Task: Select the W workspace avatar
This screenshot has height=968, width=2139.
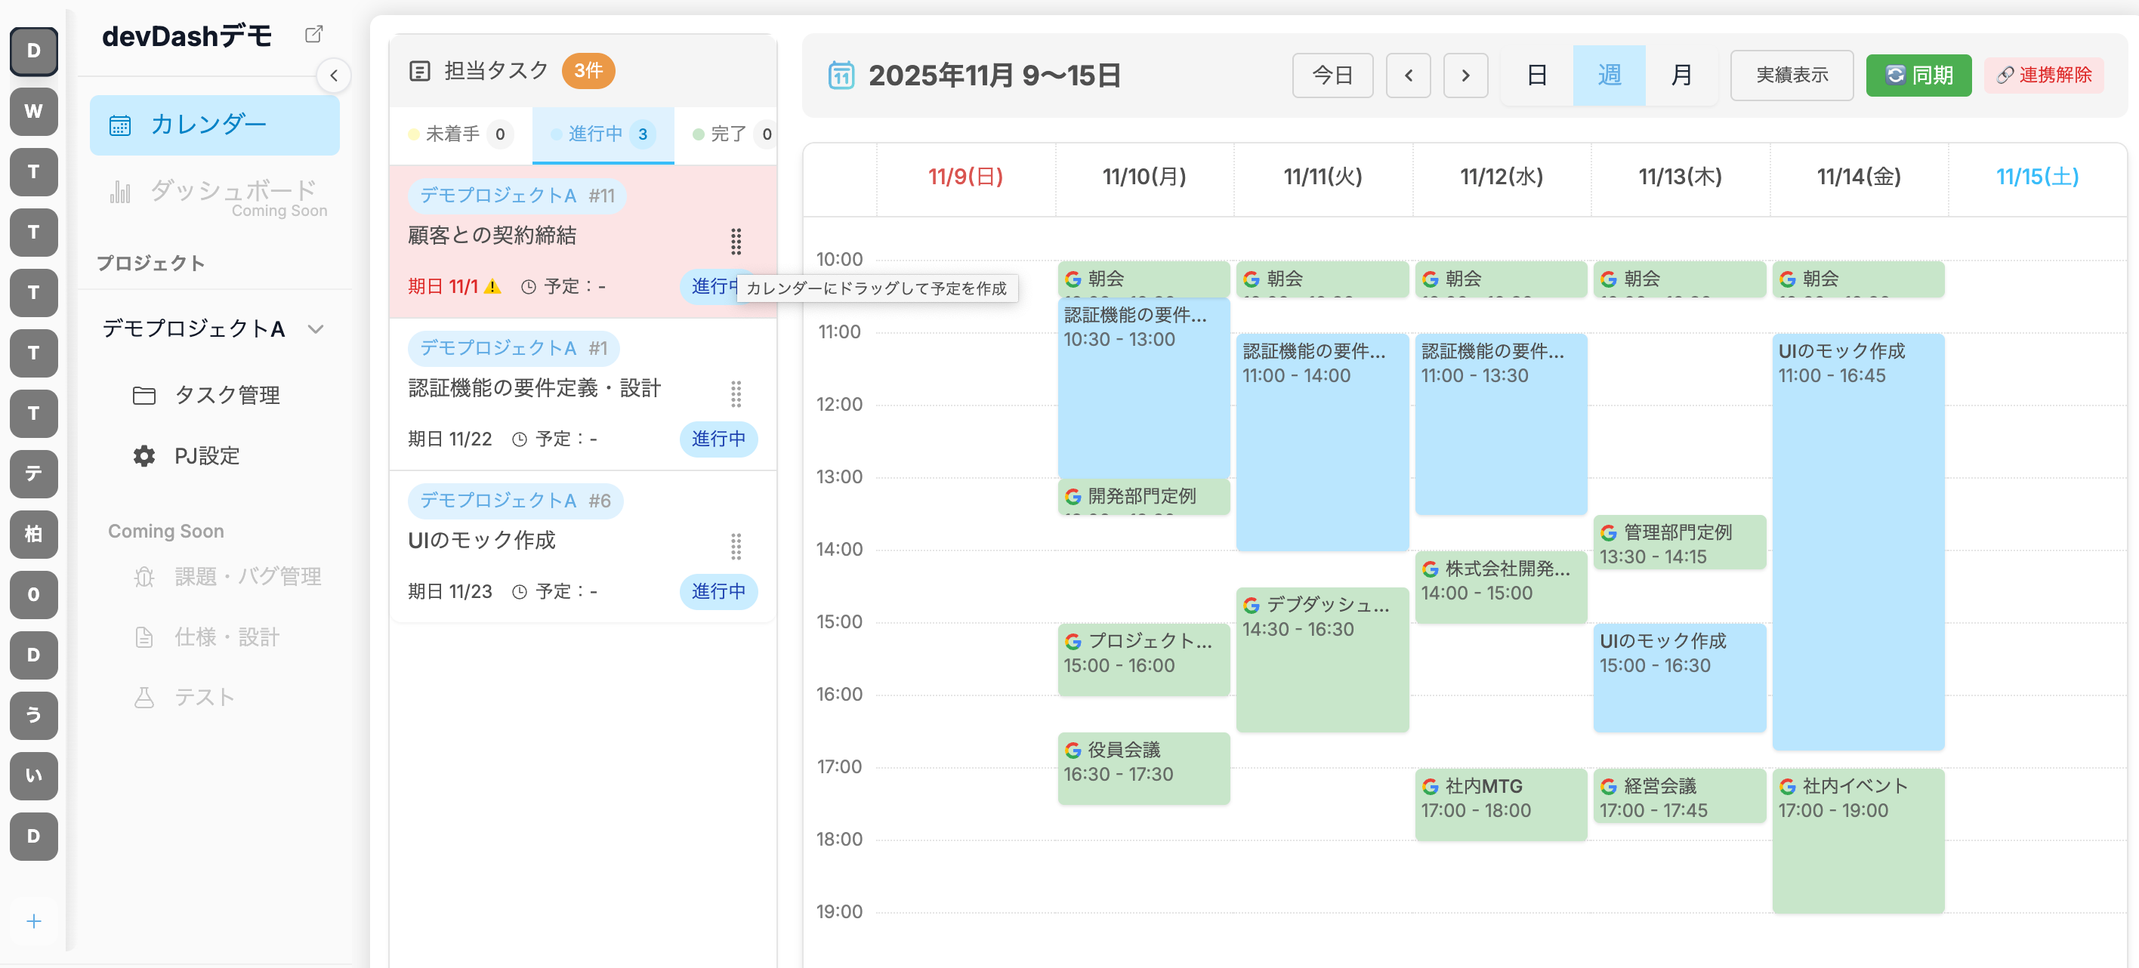Action: pyautogui.click(x=33, y=111)
